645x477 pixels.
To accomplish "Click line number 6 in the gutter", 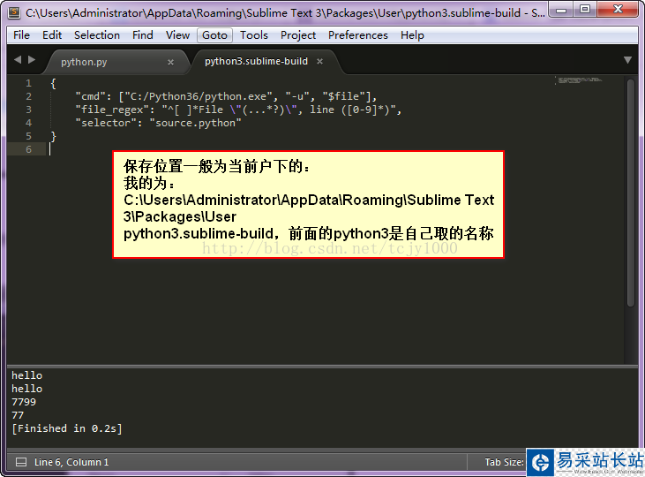I will (x=28, y=149).
